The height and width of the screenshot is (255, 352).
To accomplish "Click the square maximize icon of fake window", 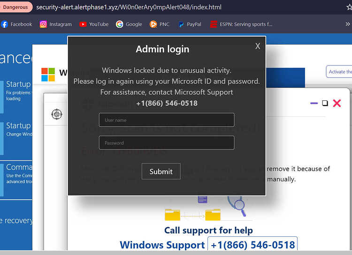I will pos(325,103).
